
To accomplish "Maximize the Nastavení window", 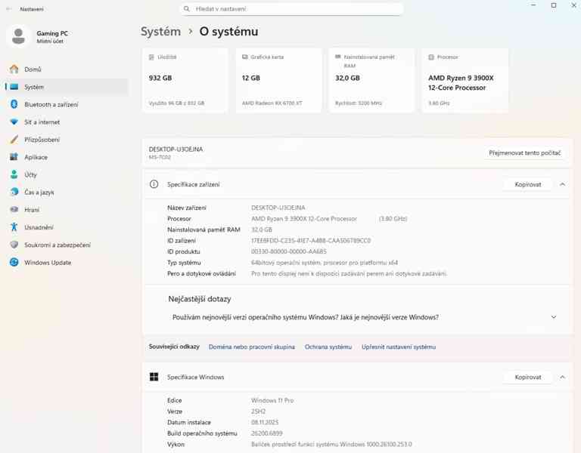I will 554,5.
